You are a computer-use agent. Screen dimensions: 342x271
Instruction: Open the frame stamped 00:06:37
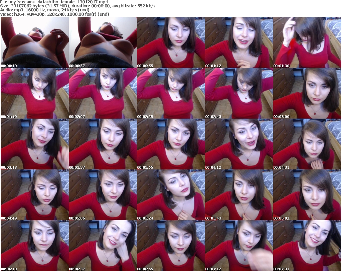[103, 246]
